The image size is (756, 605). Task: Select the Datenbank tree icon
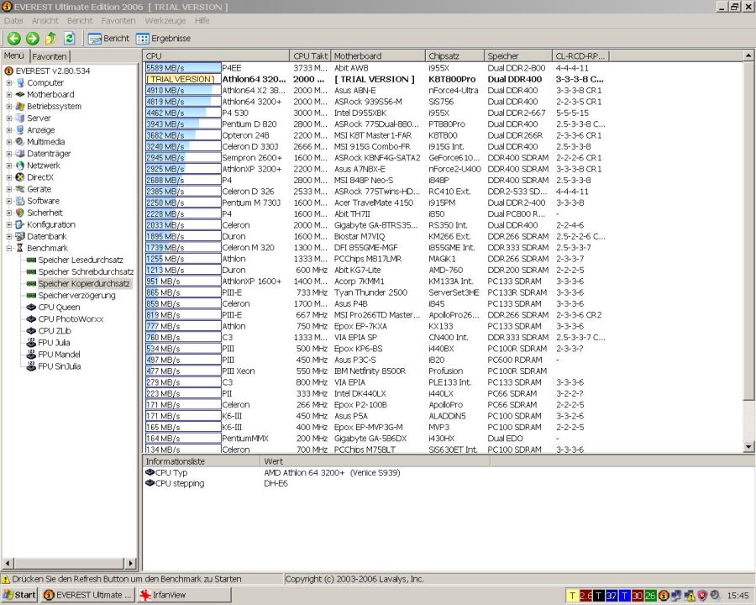coord(20,236)
